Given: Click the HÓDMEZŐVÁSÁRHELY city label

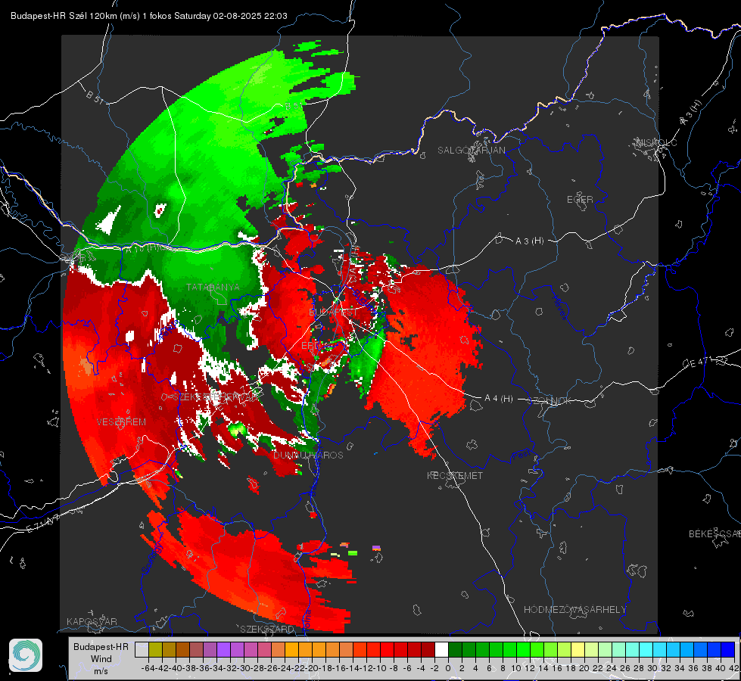Looking at the screenshot, I should pyautogui.click(x=574, y=610).
